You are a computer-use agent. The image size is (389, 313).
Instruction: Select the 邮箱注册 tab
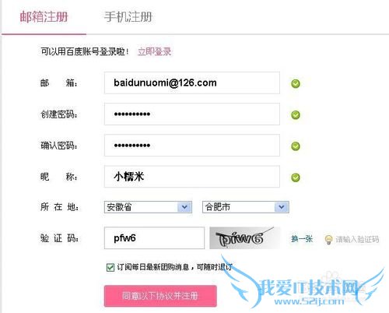tap(44, 17)
